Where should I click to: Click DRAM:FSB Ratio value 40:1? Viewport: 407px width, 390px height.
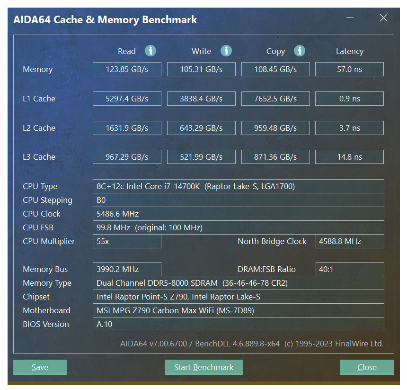click(350, 269)
